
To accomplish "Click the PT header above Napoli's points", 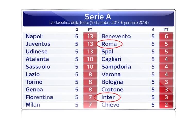I will pos(90,30).
